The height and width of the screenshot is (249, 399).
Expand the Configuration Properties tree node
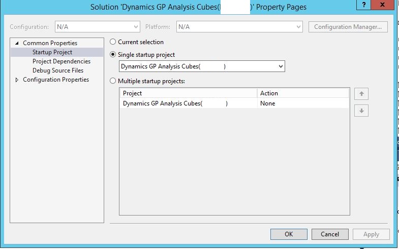(x=17, y=80)
